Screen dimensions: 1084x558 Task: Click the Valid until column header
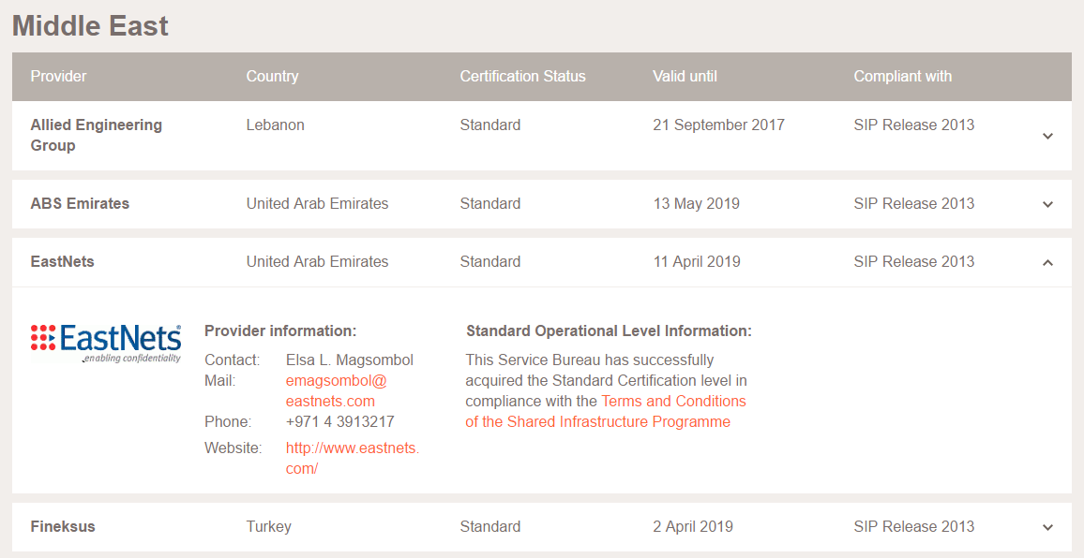(685, 77)
